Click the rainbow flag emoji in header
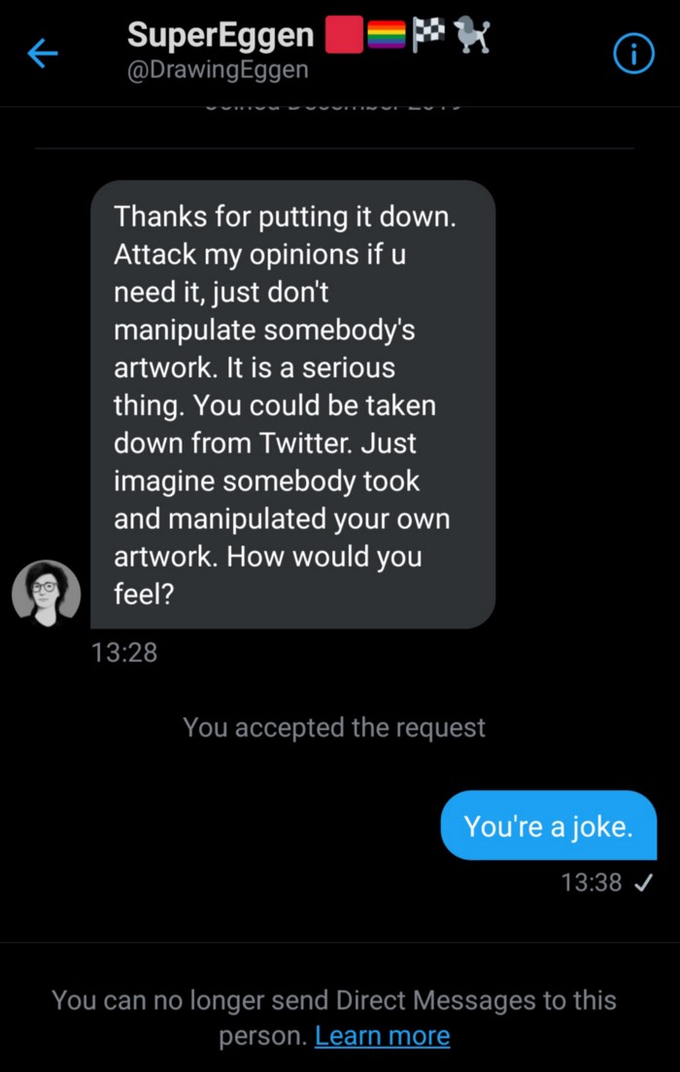 [x=387, y=35]
